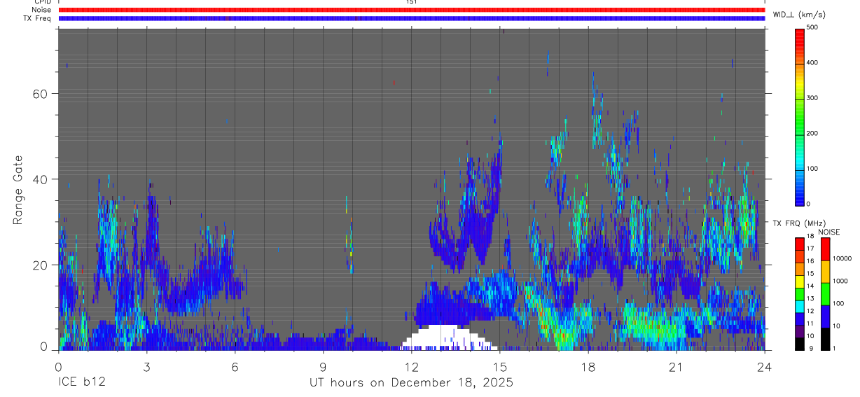The height and width of the screenshot is (397, 860).
Task: Click the '10000' value on NOISE legend
Action: [842, 258]
